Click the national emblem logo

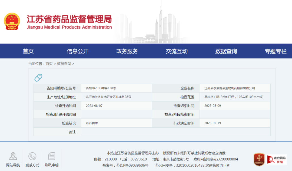12,21
